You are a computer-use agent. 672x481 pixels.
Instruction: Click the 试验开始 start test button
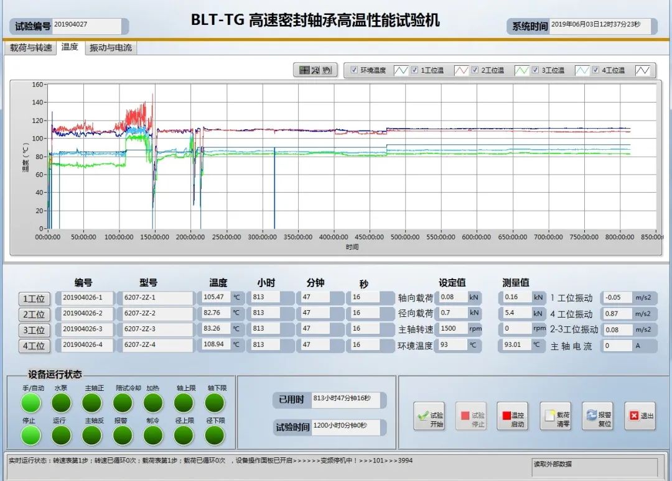(x=429, y=416)
